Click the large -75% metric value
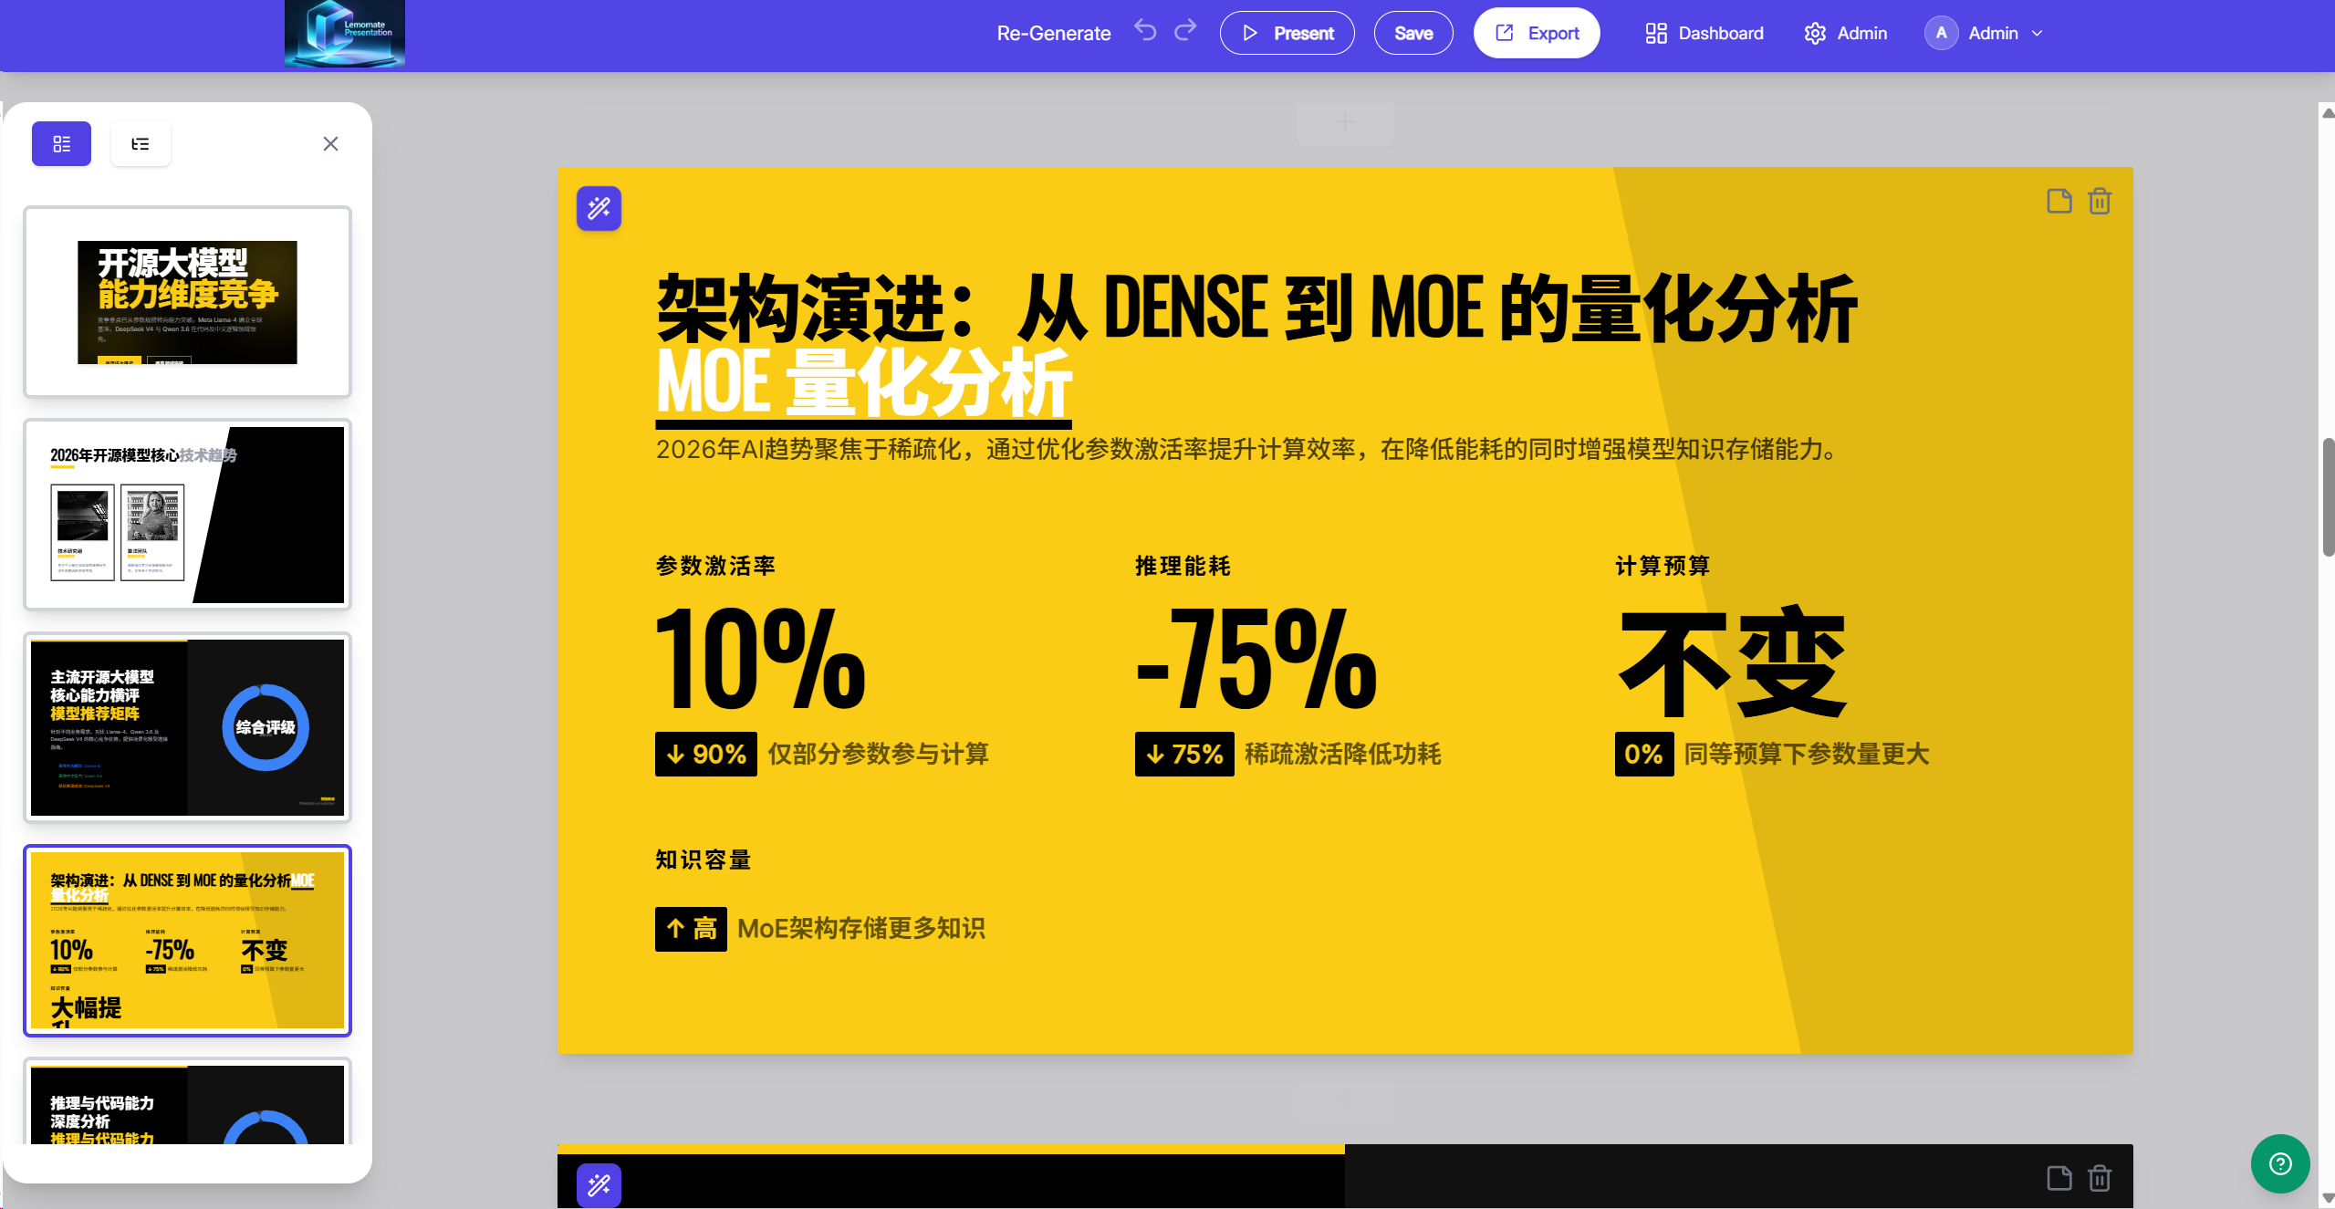 (x=1256, y=660)
